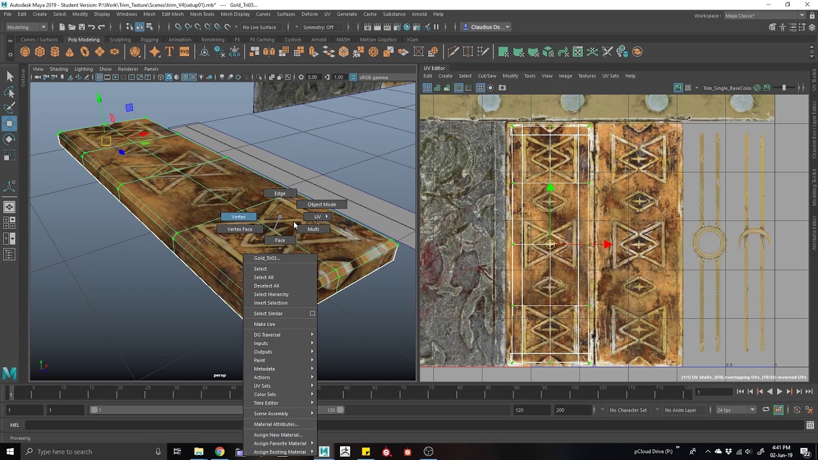Expand the Assign Favorite Material submenu

point(280,443)
